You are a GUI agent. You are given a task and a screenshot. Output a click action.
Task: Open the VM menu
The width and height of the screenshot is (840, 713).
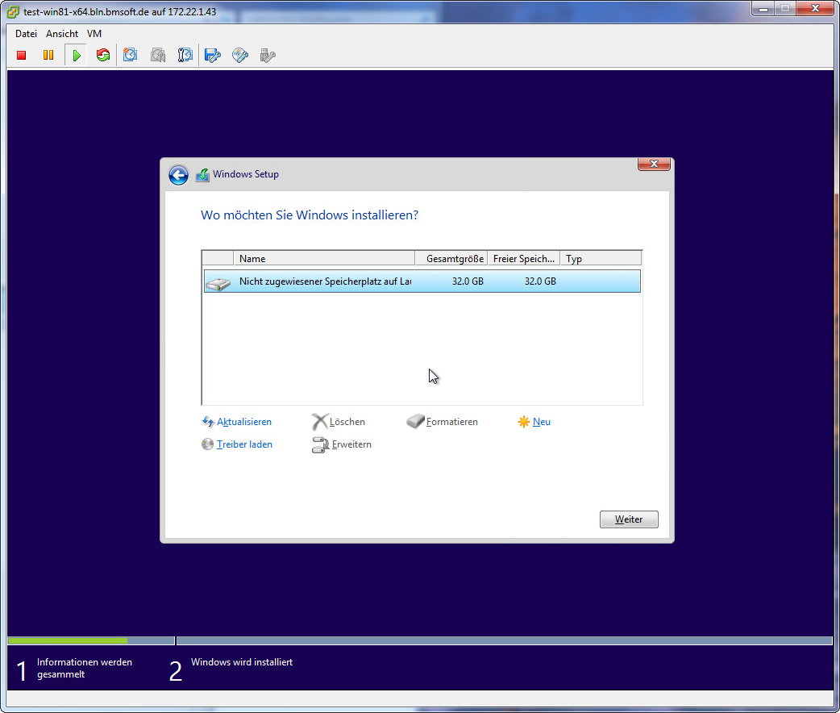click(x=94, y=34)
